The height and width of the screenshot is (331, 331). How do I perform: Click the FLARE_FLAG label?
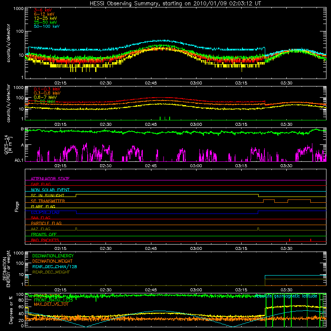pos(43,206)
